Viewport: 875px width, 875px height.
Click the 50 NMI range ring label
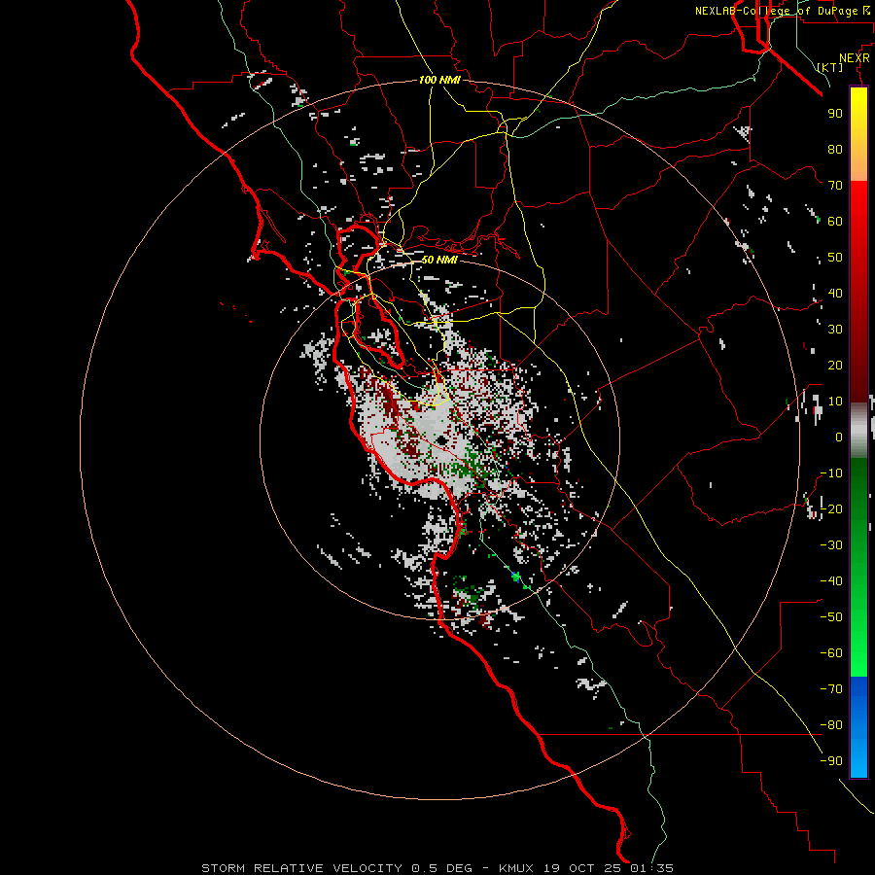point(439,260)
